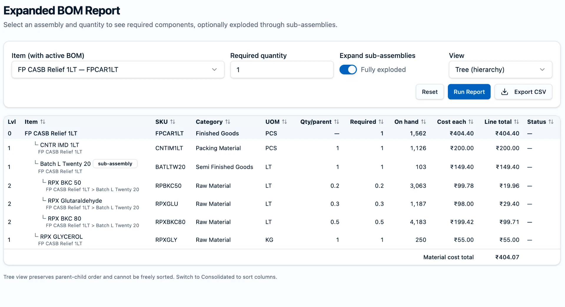Viewport: 565px width, 307px height.
Task: Click sub-assembly badge on Batch L Twenty 20
Action: (115, 163)
